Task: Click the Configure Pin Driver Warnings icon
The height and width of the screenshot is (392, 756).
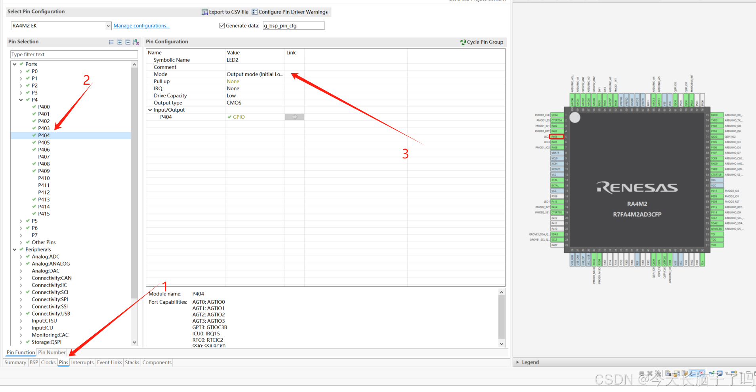Action: pyautogui.click(x=254, y=12)
